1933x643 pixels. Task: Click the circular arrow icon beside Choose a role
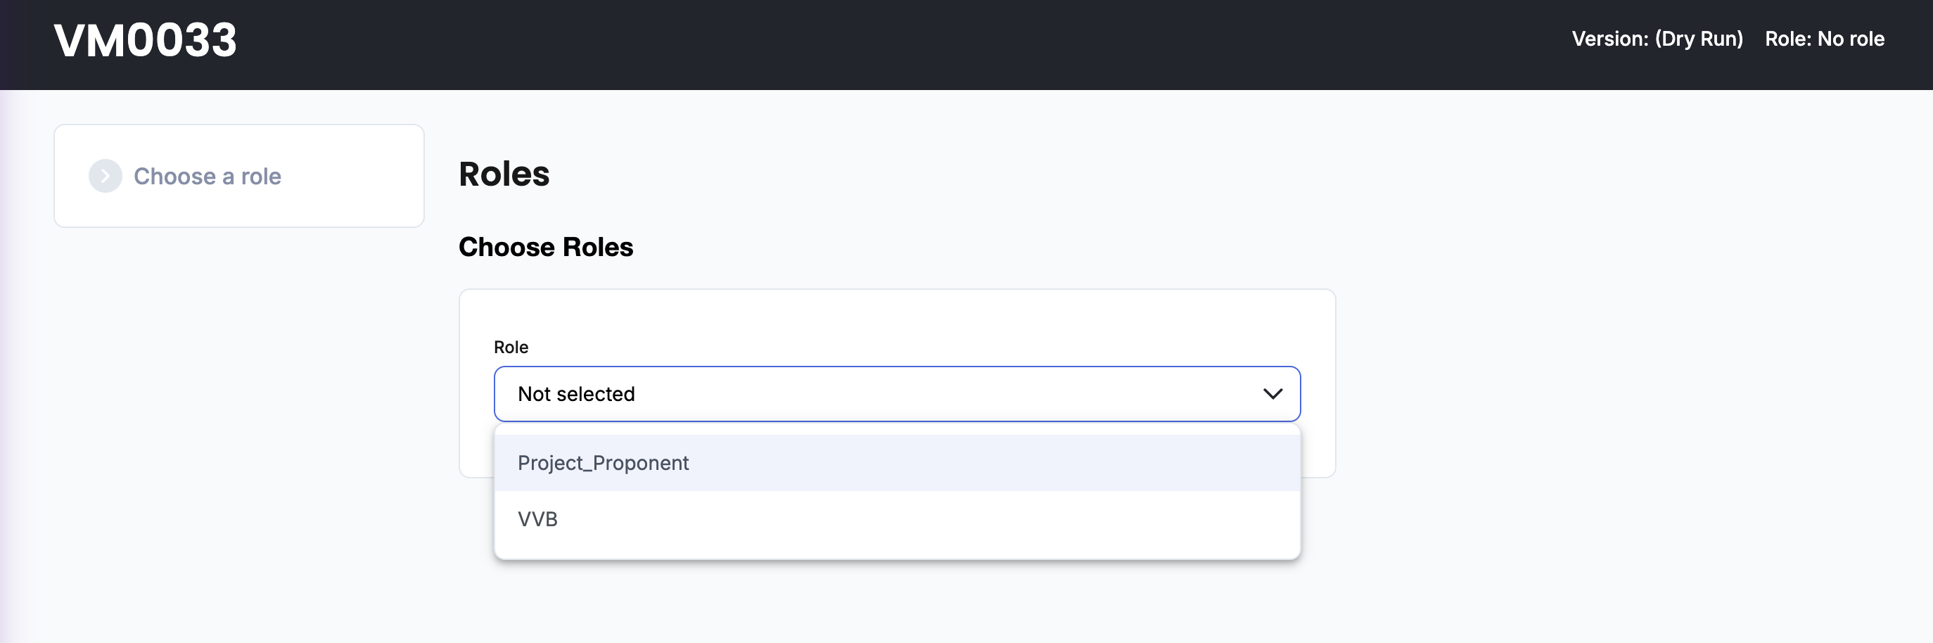click(x=105, y=177)
